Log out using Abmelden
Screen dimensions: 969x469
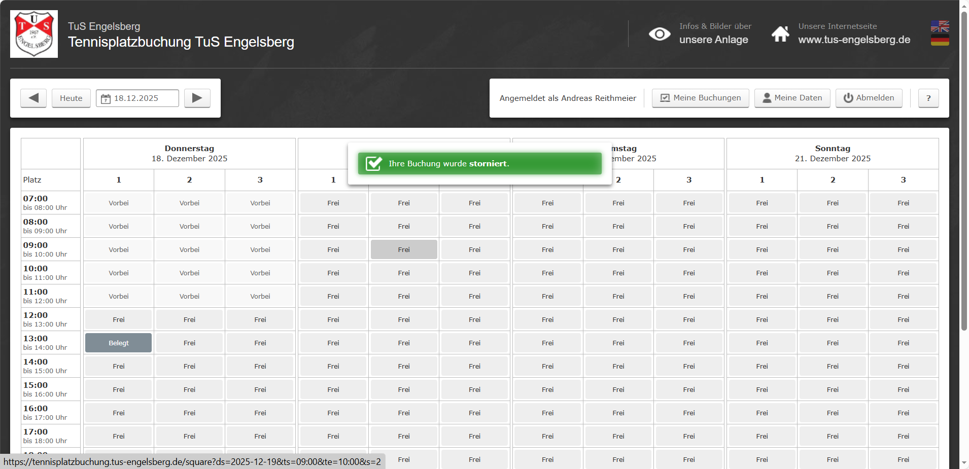coord(869,98)
